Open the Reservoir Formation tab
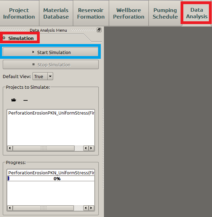The image size is (212, 217). [91, 13]
